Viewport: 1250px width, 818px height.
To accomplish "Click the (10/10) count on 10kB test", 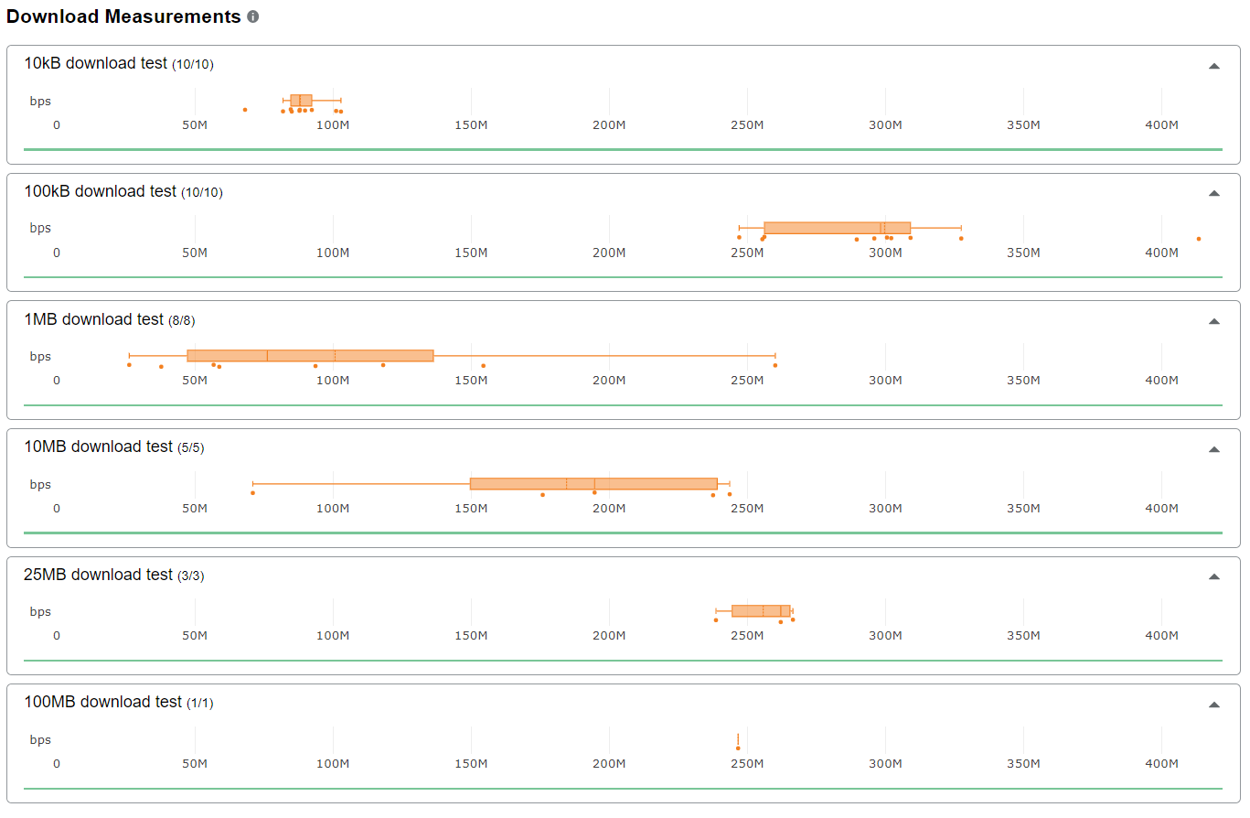I will pyautogui.click(x=193, y=64).
